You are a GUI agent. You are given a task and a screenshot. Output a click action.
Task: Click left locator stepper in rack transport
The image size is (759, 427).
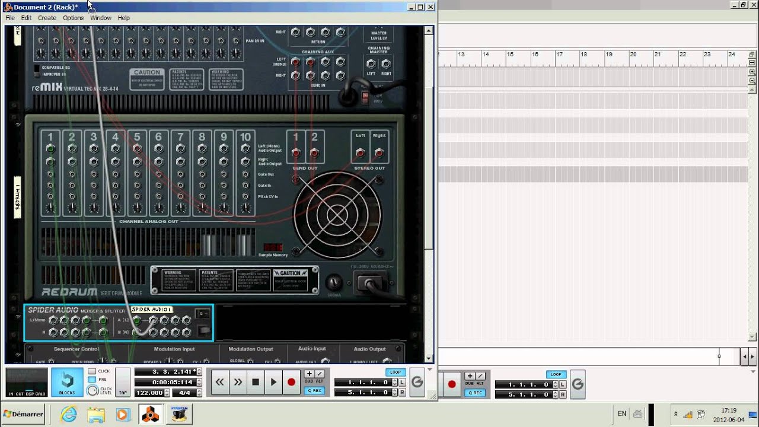[394, 383]
